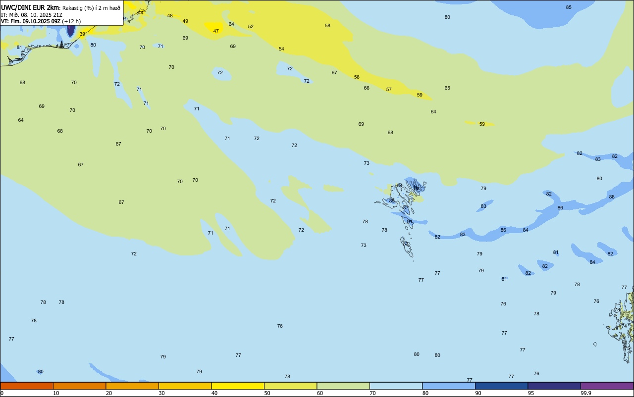Click the 80–90 medium blue legend swatch
The width and height of the screenshot is (634, 397).
click(x=449, y=386)
